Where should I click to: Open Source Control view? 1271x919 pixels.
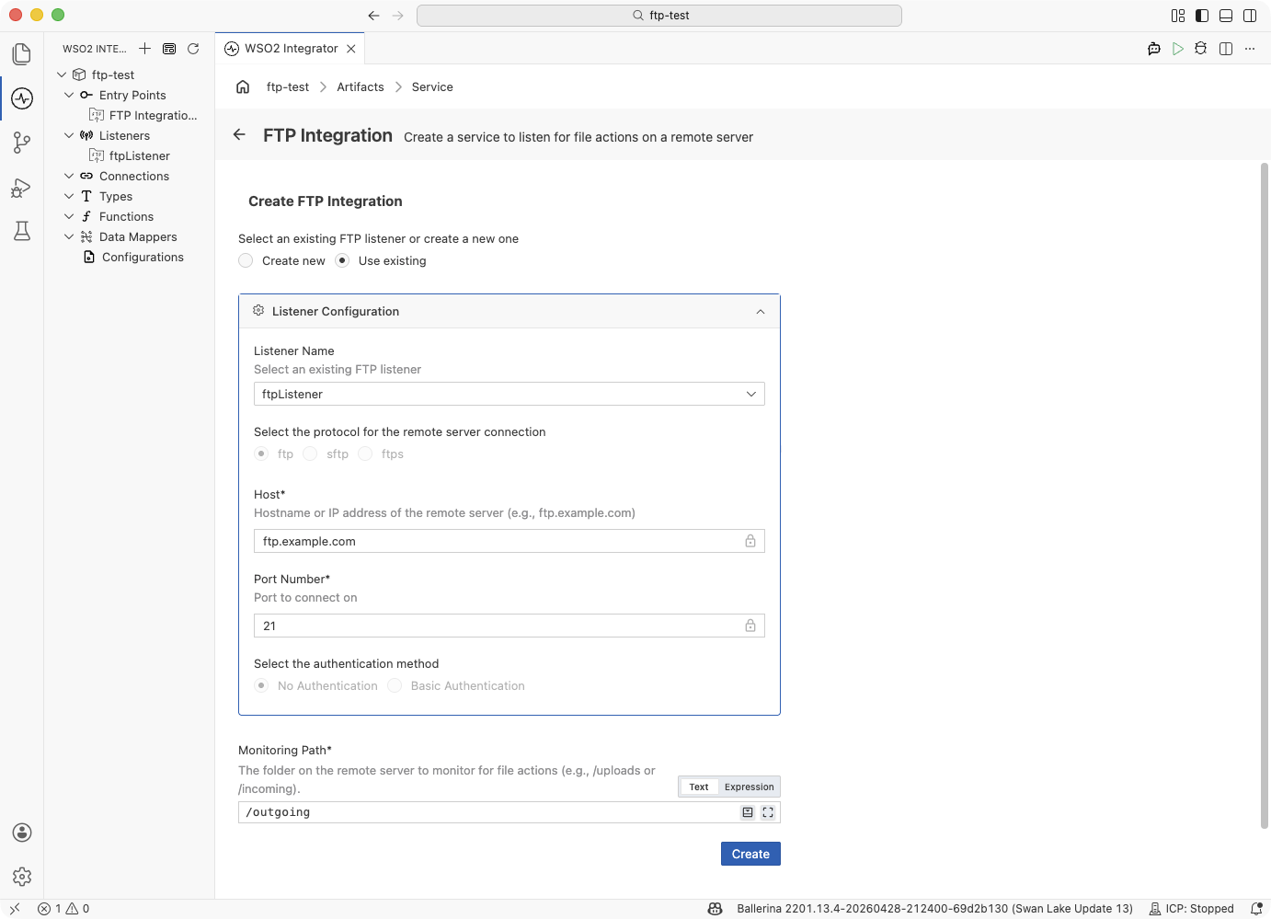point(22,143)
